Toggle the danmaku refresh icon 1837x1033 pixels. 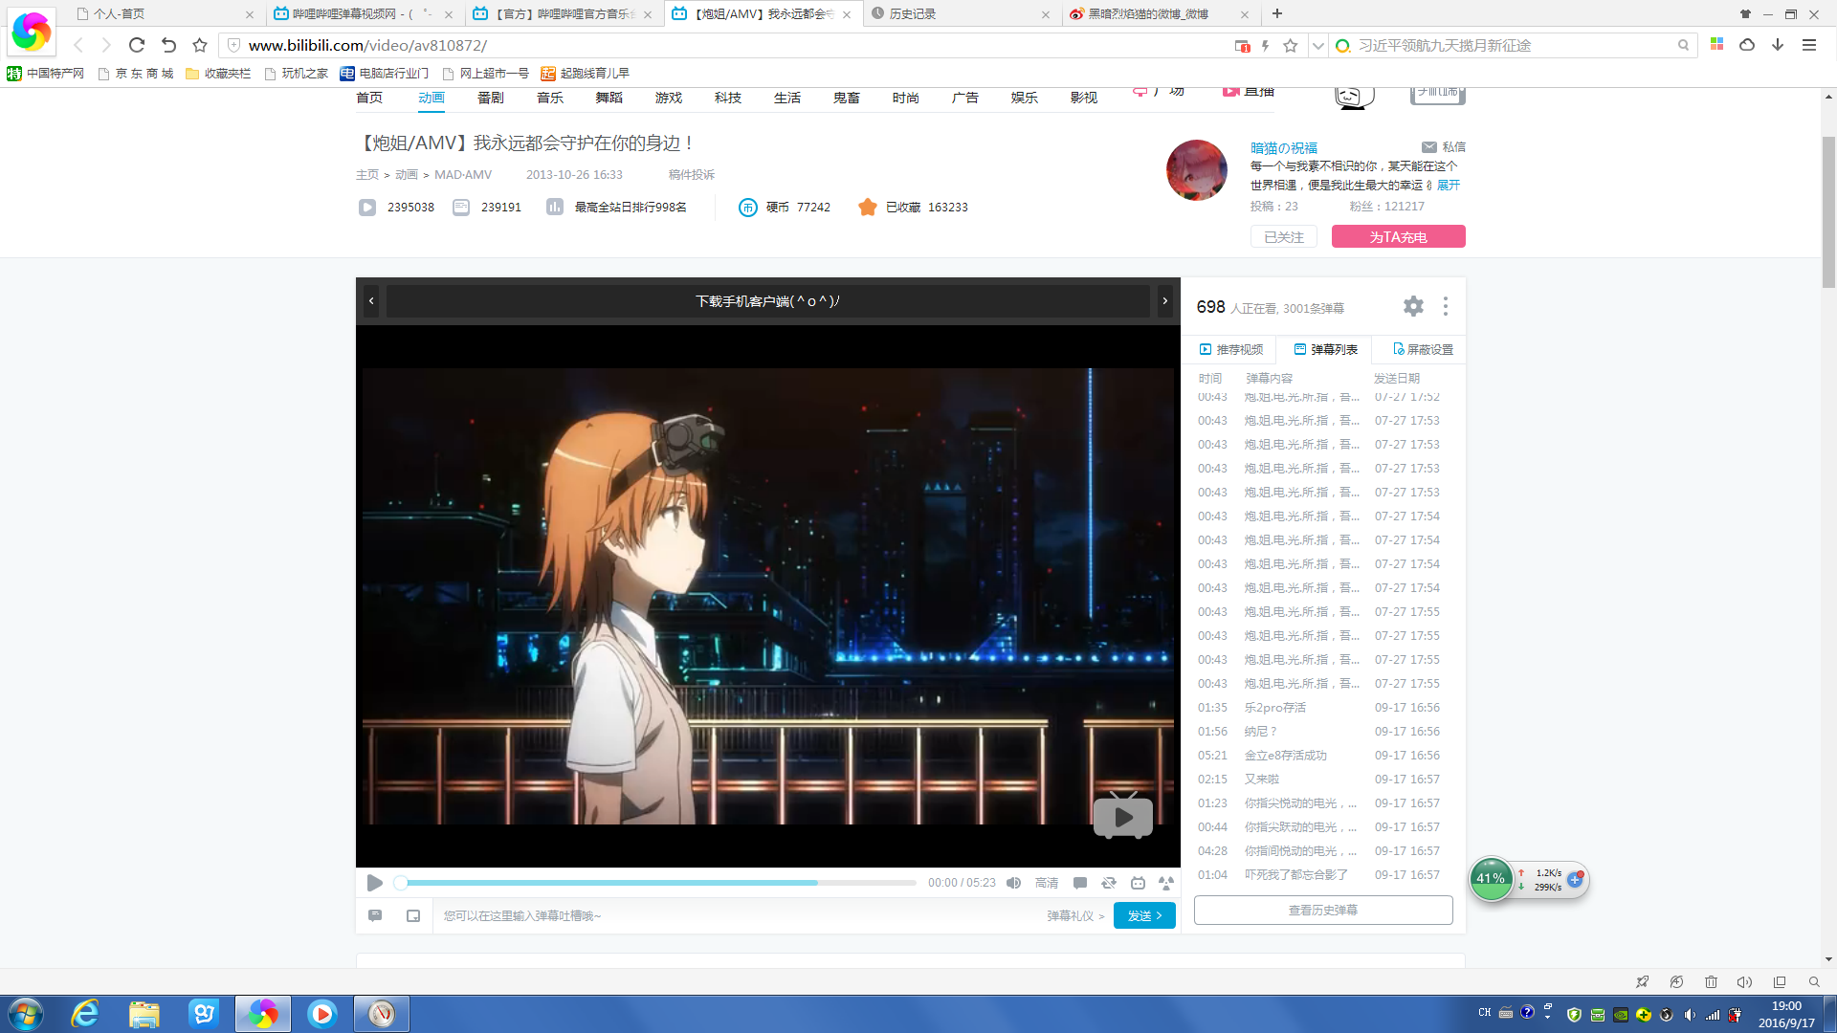click(1109, 882)
